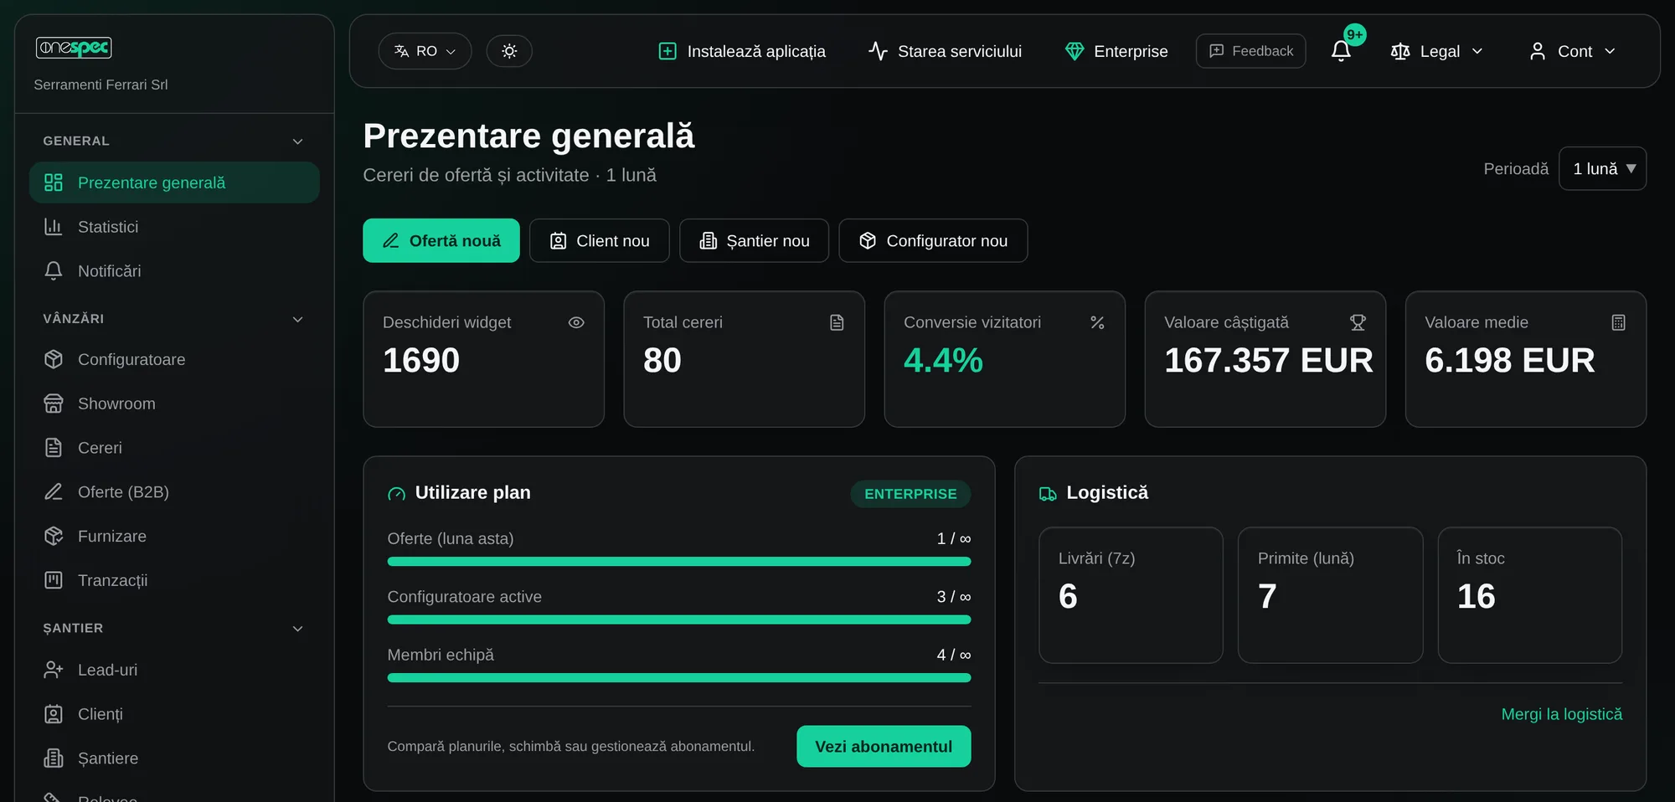Click Vezi abonamentul button
Screen dimensions: 1675x802
(x=884, y=746)
